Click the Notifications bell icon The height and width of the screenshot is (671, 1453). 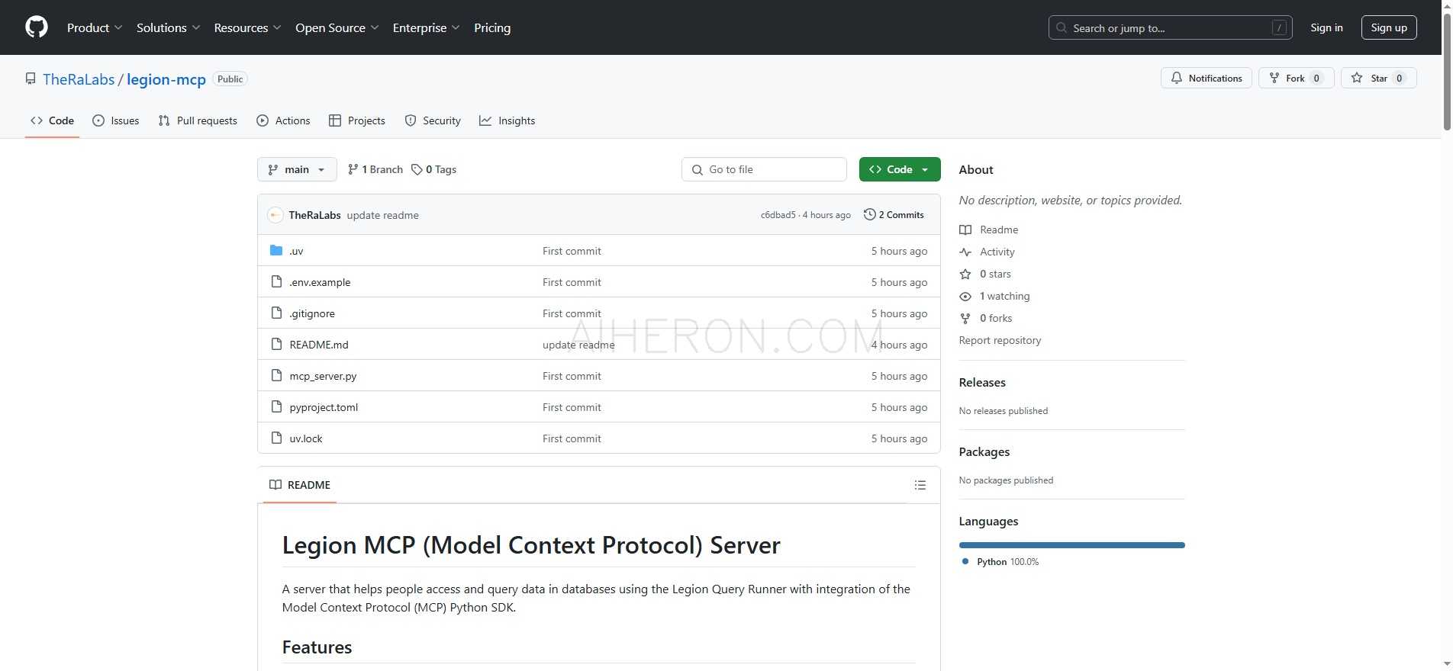(1177, 78)
